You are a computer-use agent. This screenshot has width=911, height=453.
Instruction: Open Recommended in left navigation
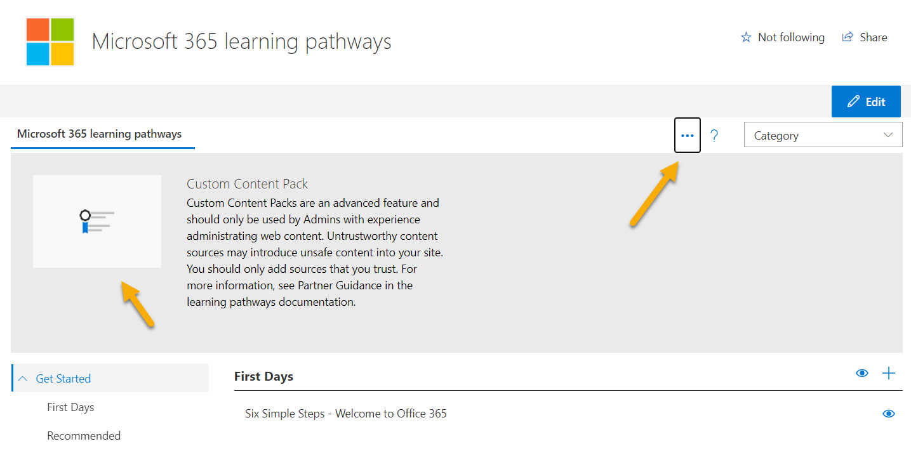click(x=84, y=436)
